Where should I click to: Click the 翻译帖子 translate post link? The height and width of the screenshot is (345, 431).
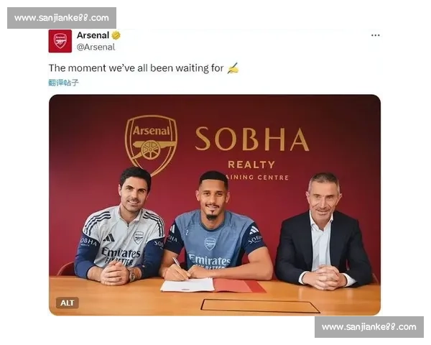point(63,82)
